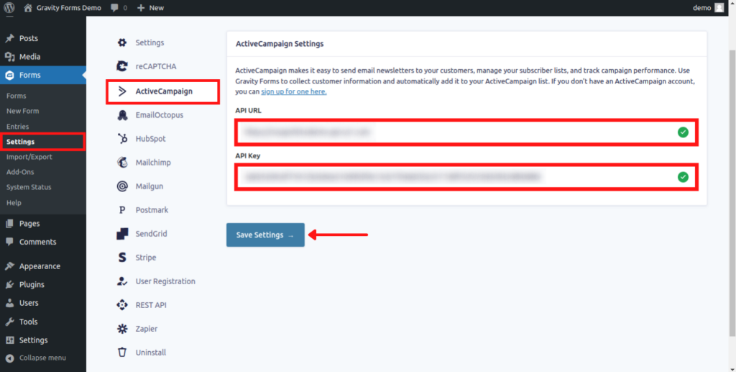The image size is (736, 372).
Task: Click the Stripe S icon
Action: [x=122, y=258]
